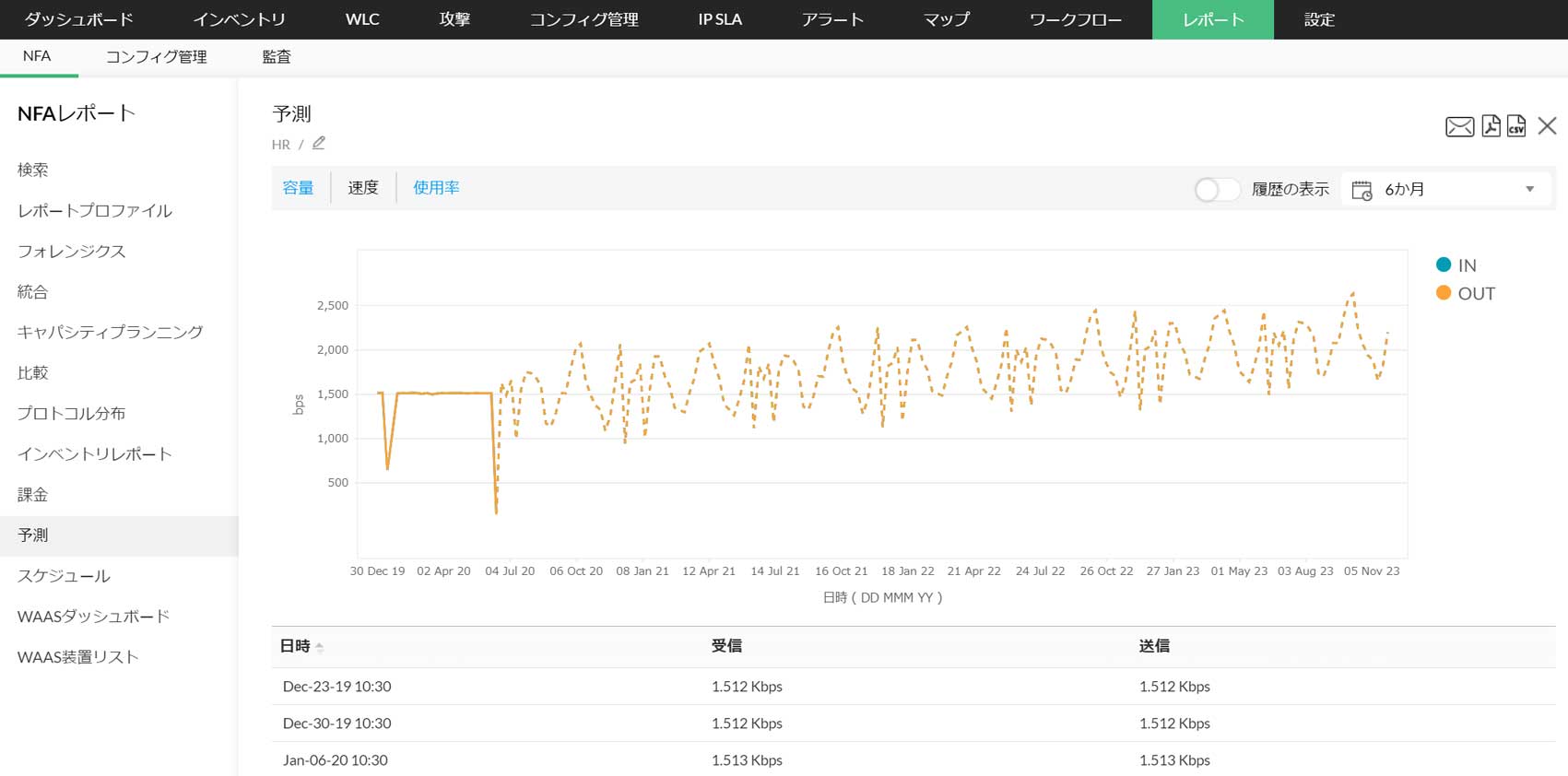
Task: Toggle the 履歴の表示 switch
Action: 1216,190
